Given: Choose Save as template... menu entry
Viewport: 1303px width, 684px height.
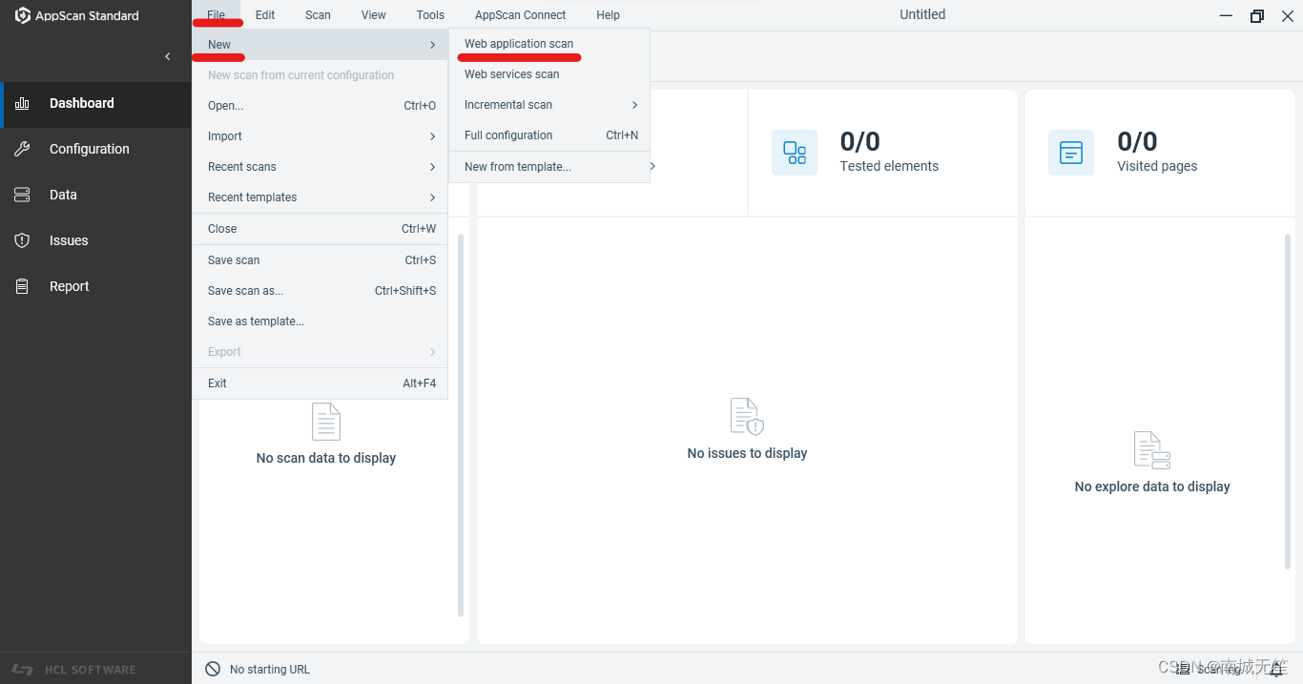Looking at the screenshot, I should 321,321.
